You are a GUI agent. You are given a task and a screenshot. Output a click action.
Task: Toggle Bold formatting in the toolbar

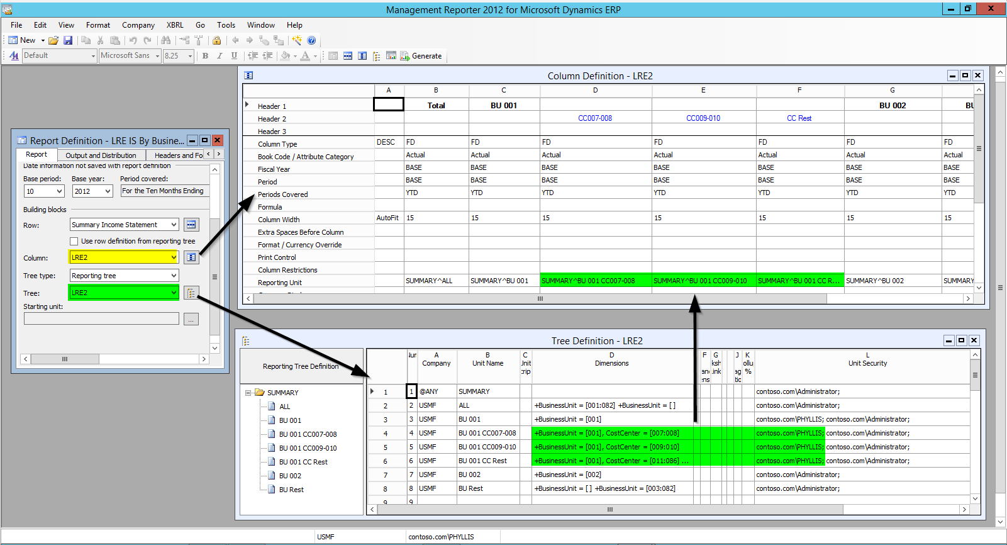[205, 56]
